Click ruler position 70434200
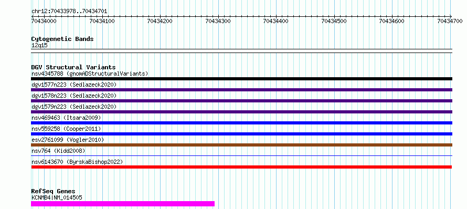 (x=161, y=21)
